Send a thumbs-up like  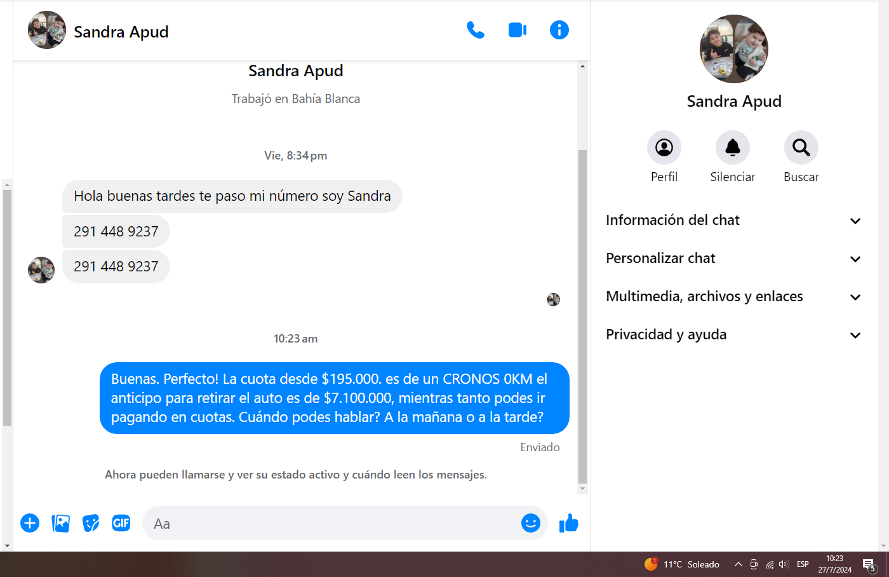[568, 523]
